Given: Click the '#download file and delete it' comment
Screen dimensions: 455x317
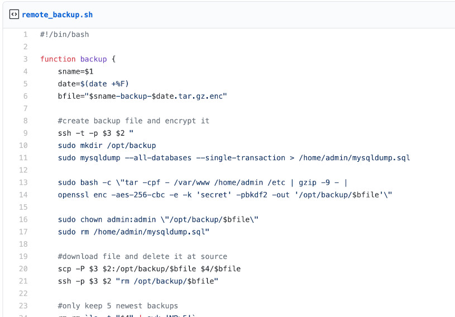Looking at the screenshot, I should (x=142, y=256).
